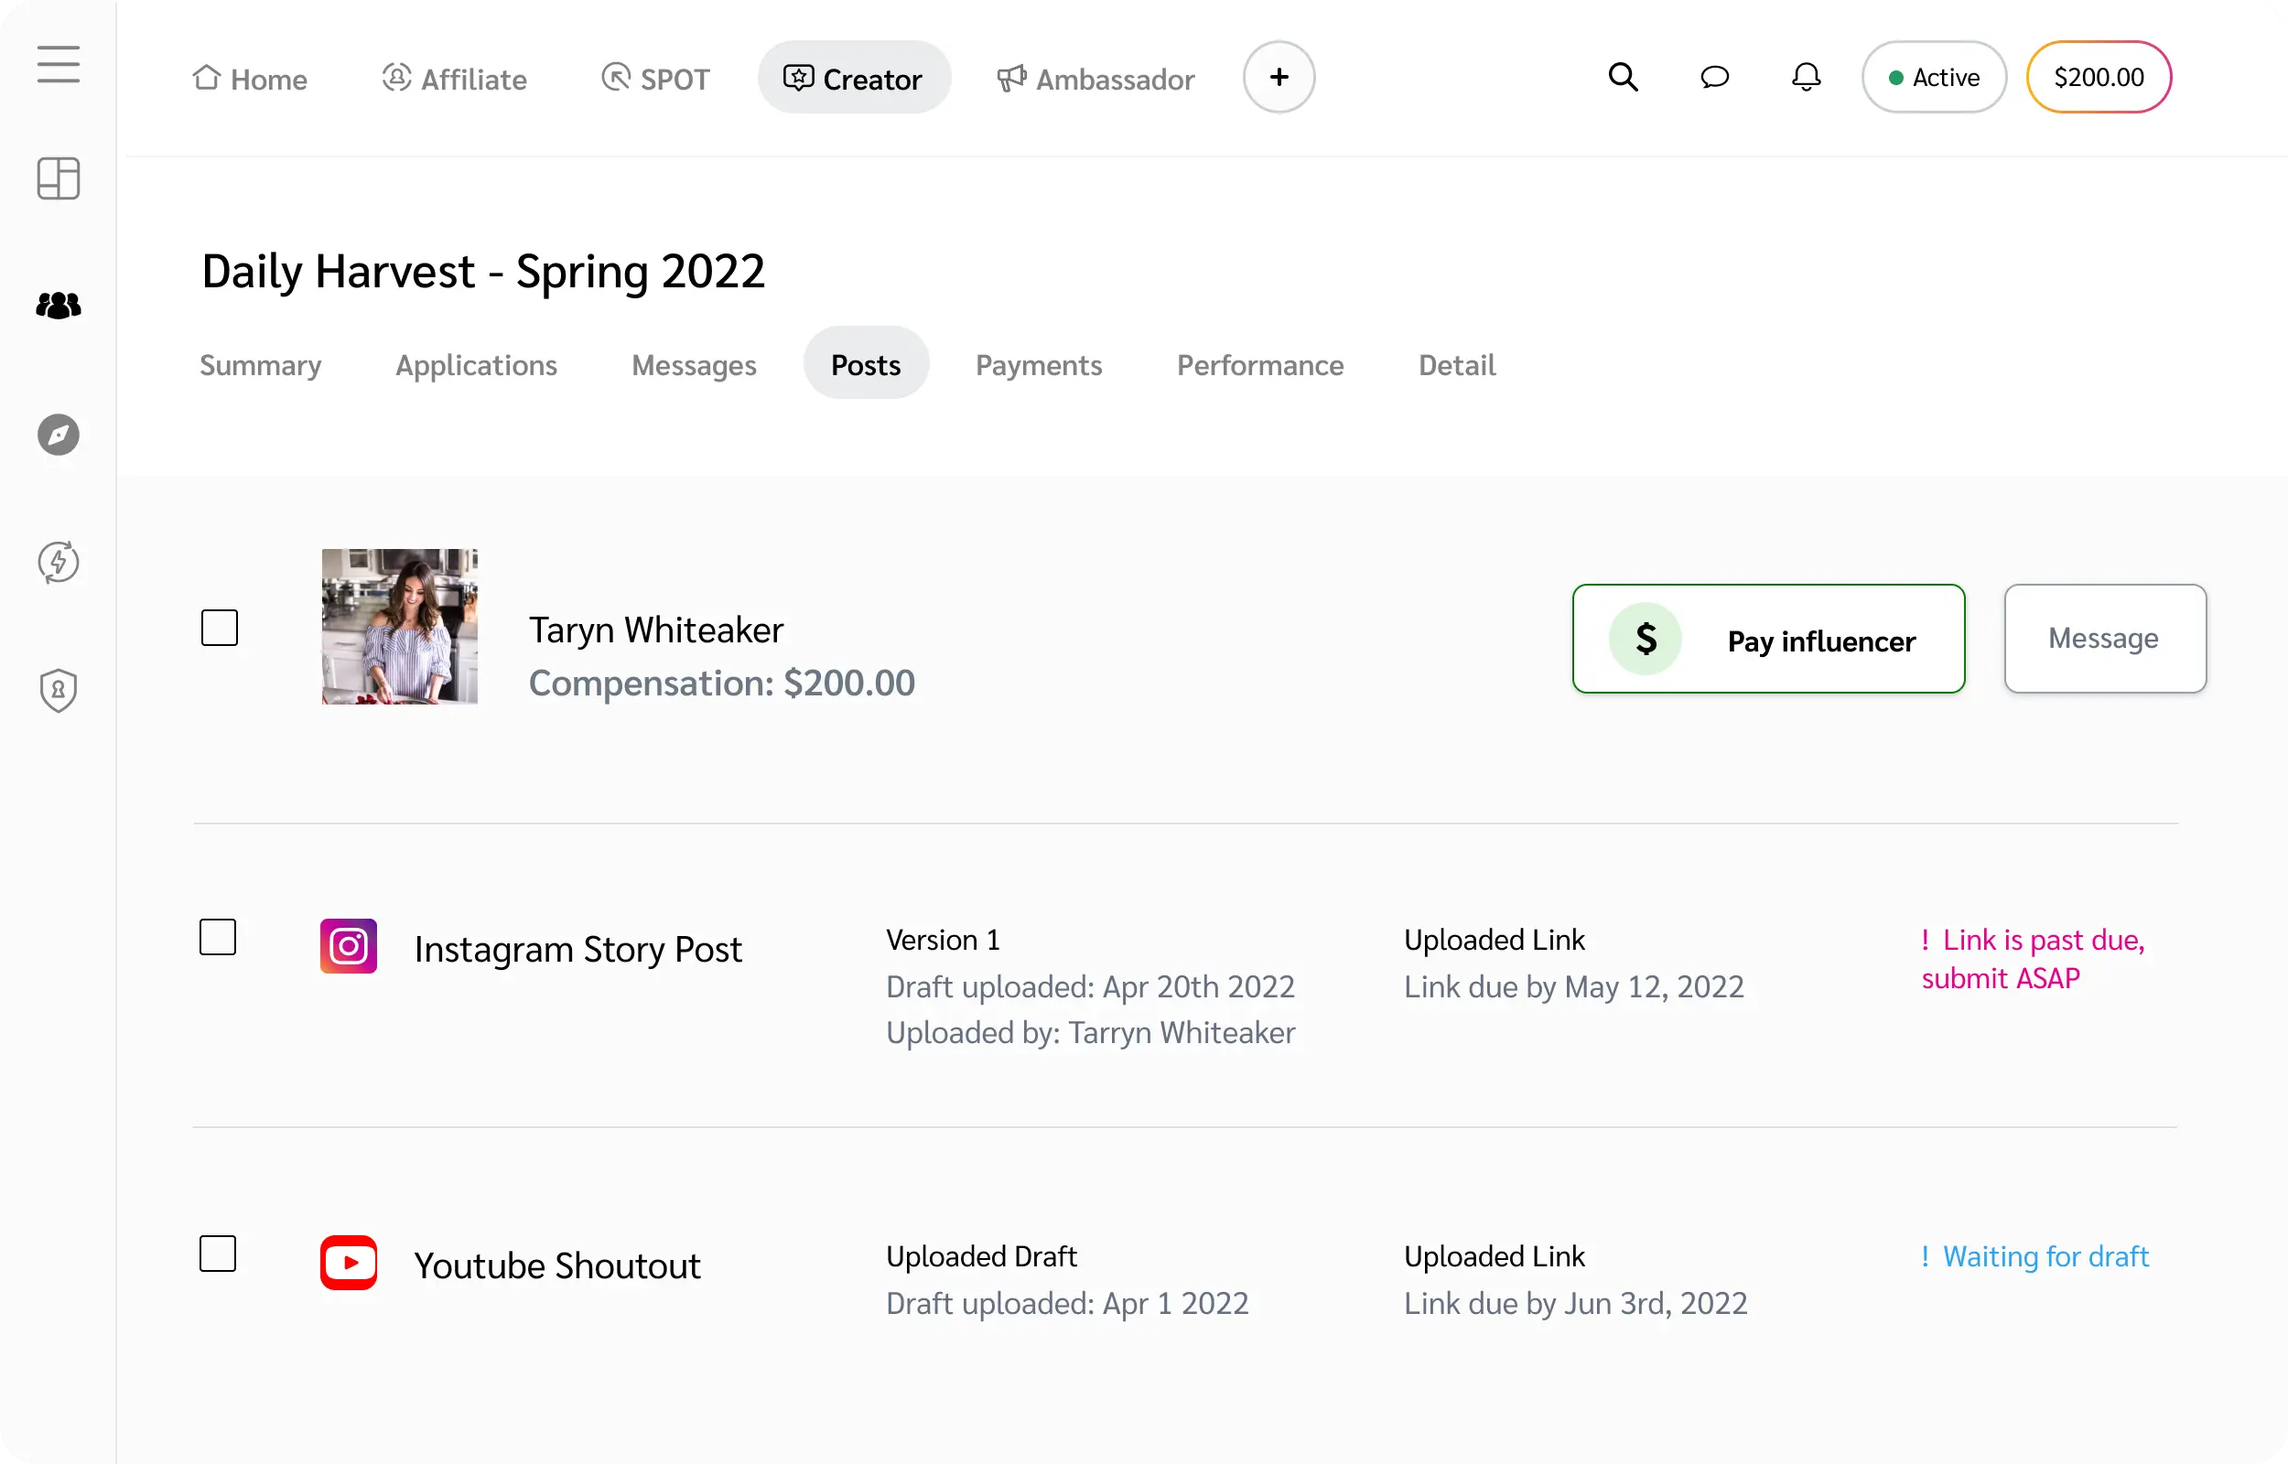Open the Active status pill
The width and height of the screenshot is (2288, 1464).
click(1934, 77)
